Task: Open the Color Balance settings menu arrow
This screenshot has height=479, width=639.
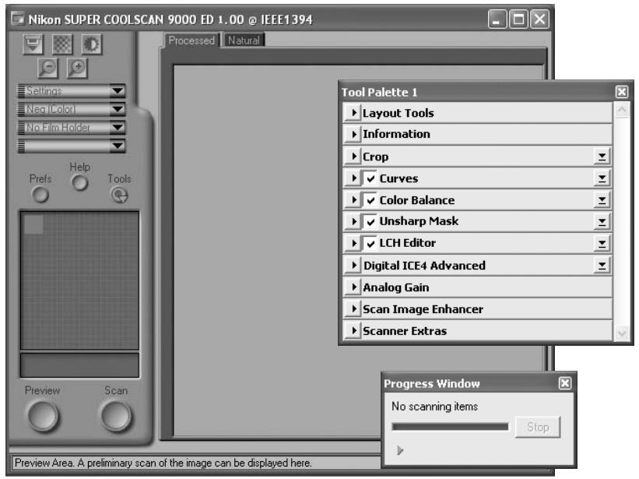Action: 602,199
